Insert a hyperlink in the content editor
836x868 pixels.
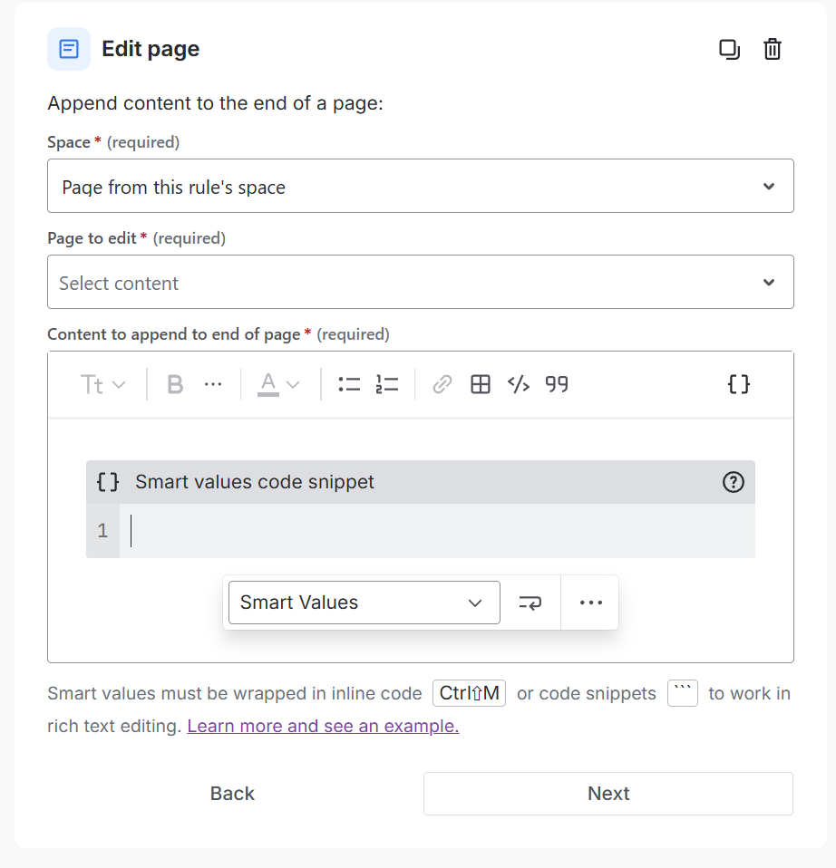[x=442, y=384]
